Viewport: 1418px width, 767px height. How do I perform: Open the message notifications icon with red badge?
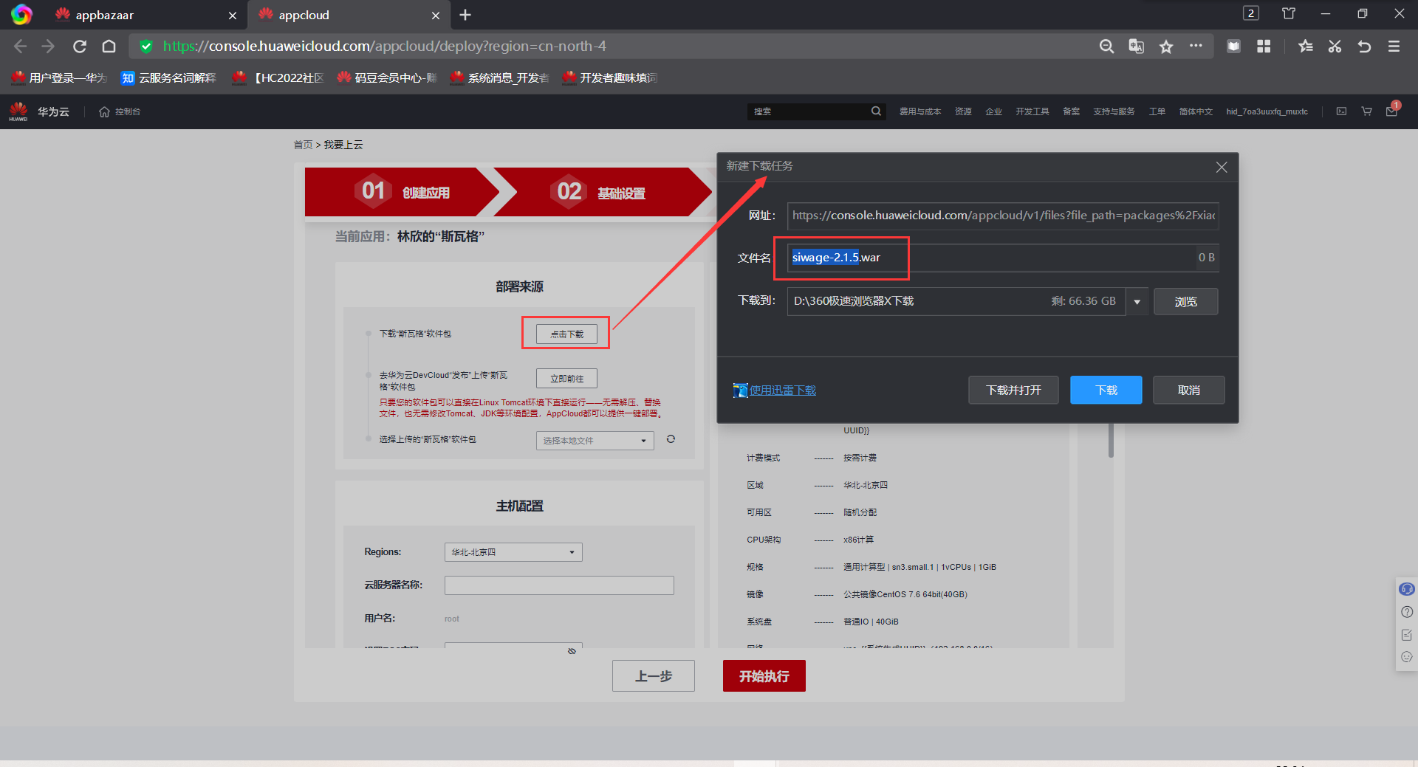pyautogui.click(x=1392, y=111)
